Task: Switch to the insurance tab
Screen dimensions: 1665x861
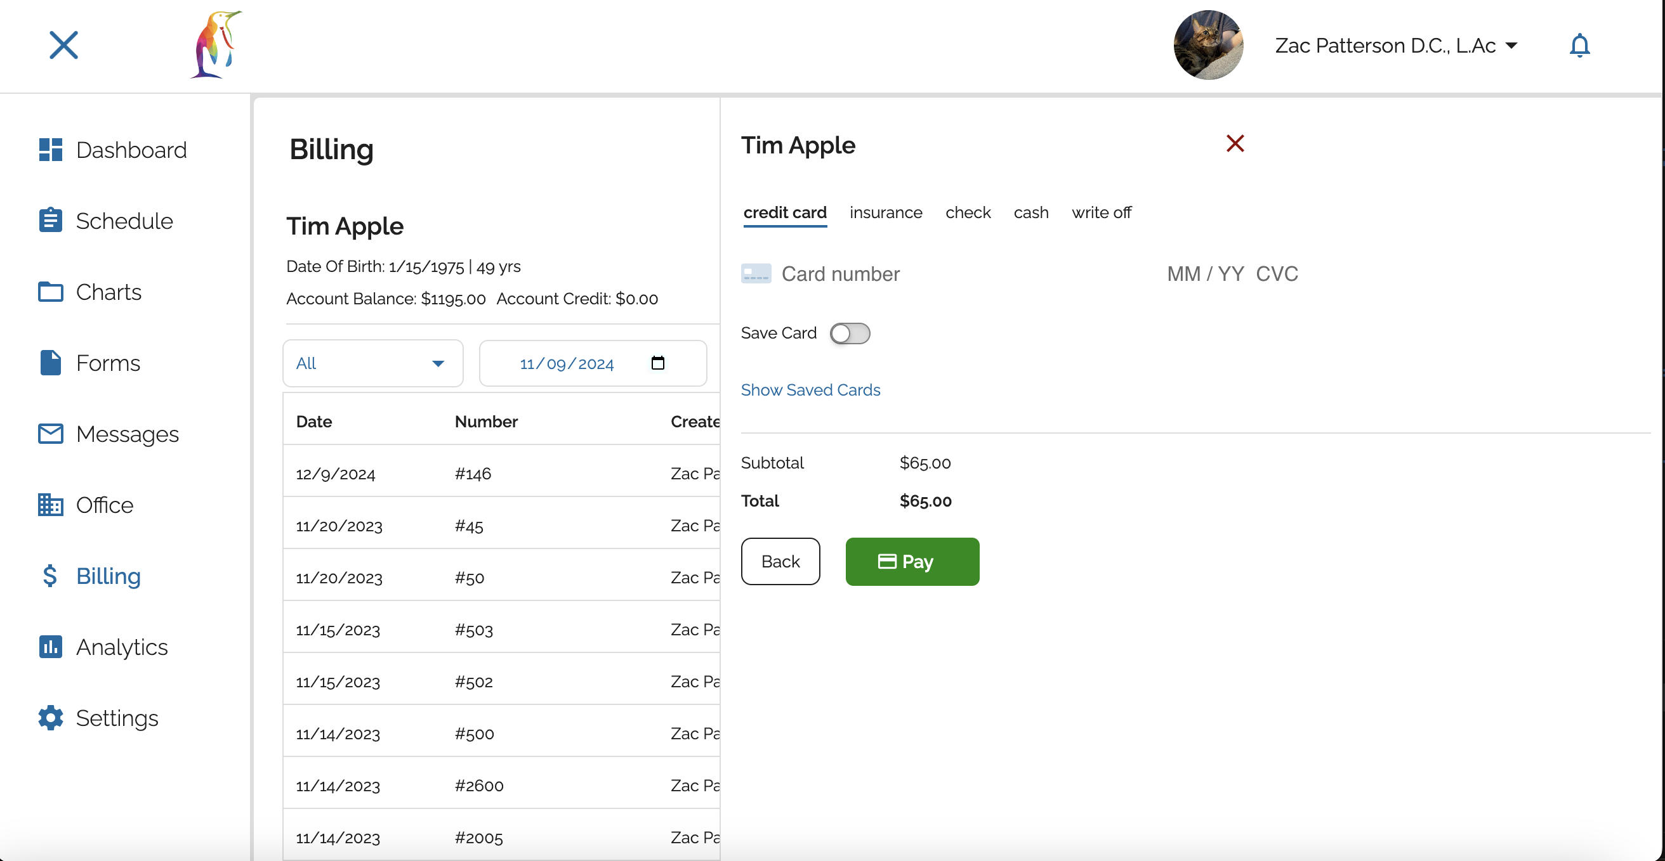Action: [x=886, y=212]
